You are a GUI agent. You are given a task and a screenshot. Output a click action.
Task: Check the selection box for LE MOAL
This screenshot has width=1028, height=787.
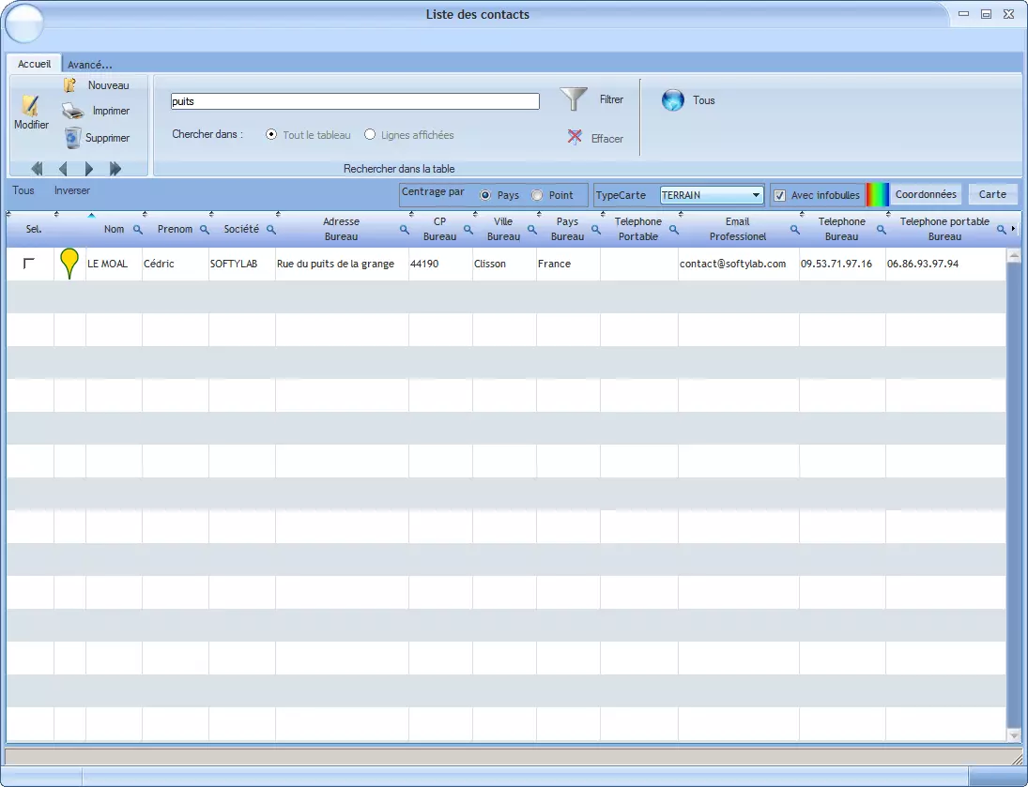[x=29, y=264]
